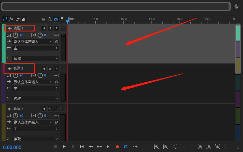The height and width of the screenshot is (152, 243).
Task: Solo track 轨道 1
Action: tap(50, 28)
